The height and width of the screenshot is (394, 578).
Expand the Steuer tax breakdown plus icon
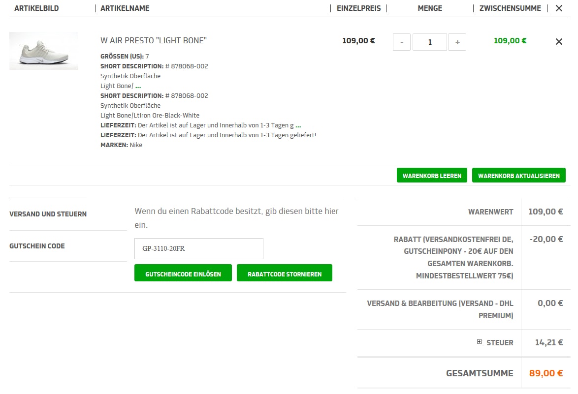479,342
